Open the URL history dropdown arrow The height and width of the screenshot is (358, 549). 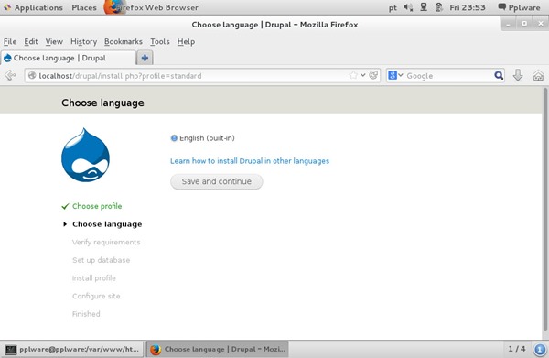click(363, 75)
